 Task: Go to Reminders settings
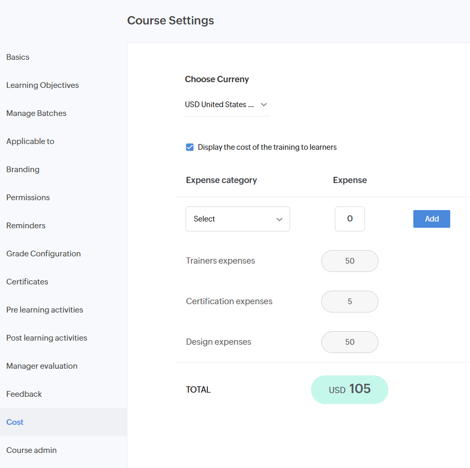coord(26,226)
